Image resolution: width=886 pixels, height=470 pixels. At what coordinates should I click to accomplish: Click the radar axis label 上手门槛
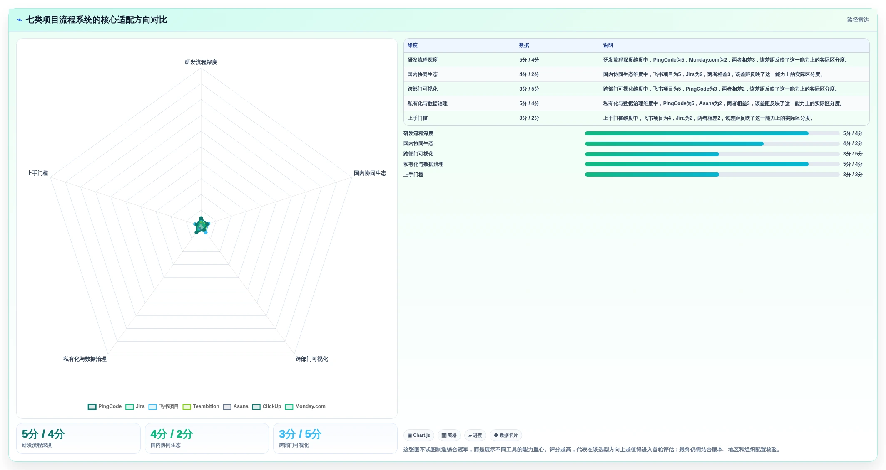[37, 173]
